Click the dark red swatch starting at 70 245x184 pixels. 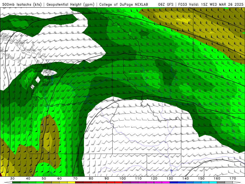(79, 182)
